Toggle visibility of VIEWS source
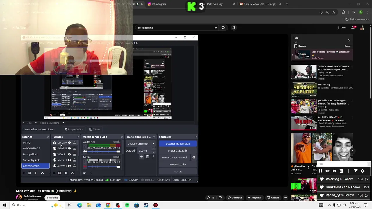This screenshot has height=209, width=372. pyautogui.click(x=69, y=154)
